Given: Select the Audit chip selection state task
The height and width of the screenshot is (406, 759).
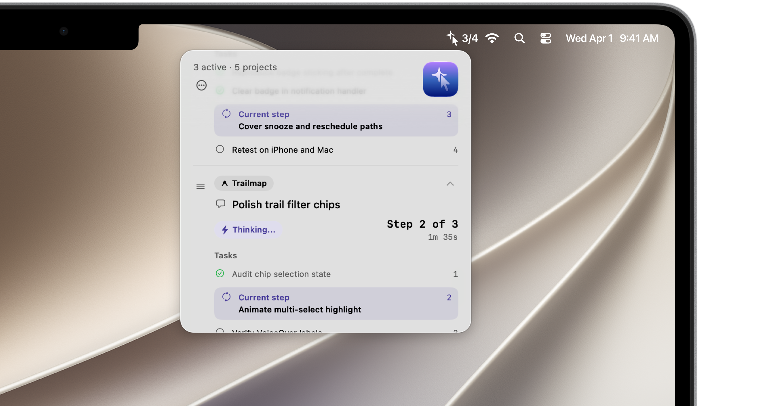Looking at the screenshot, I should pos(336,274).
